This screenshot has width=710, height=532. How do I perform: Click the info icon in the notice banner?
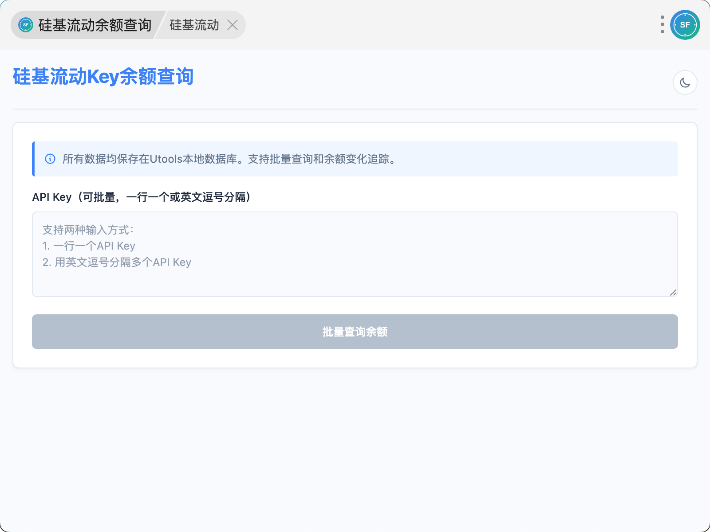pos(50,159)
